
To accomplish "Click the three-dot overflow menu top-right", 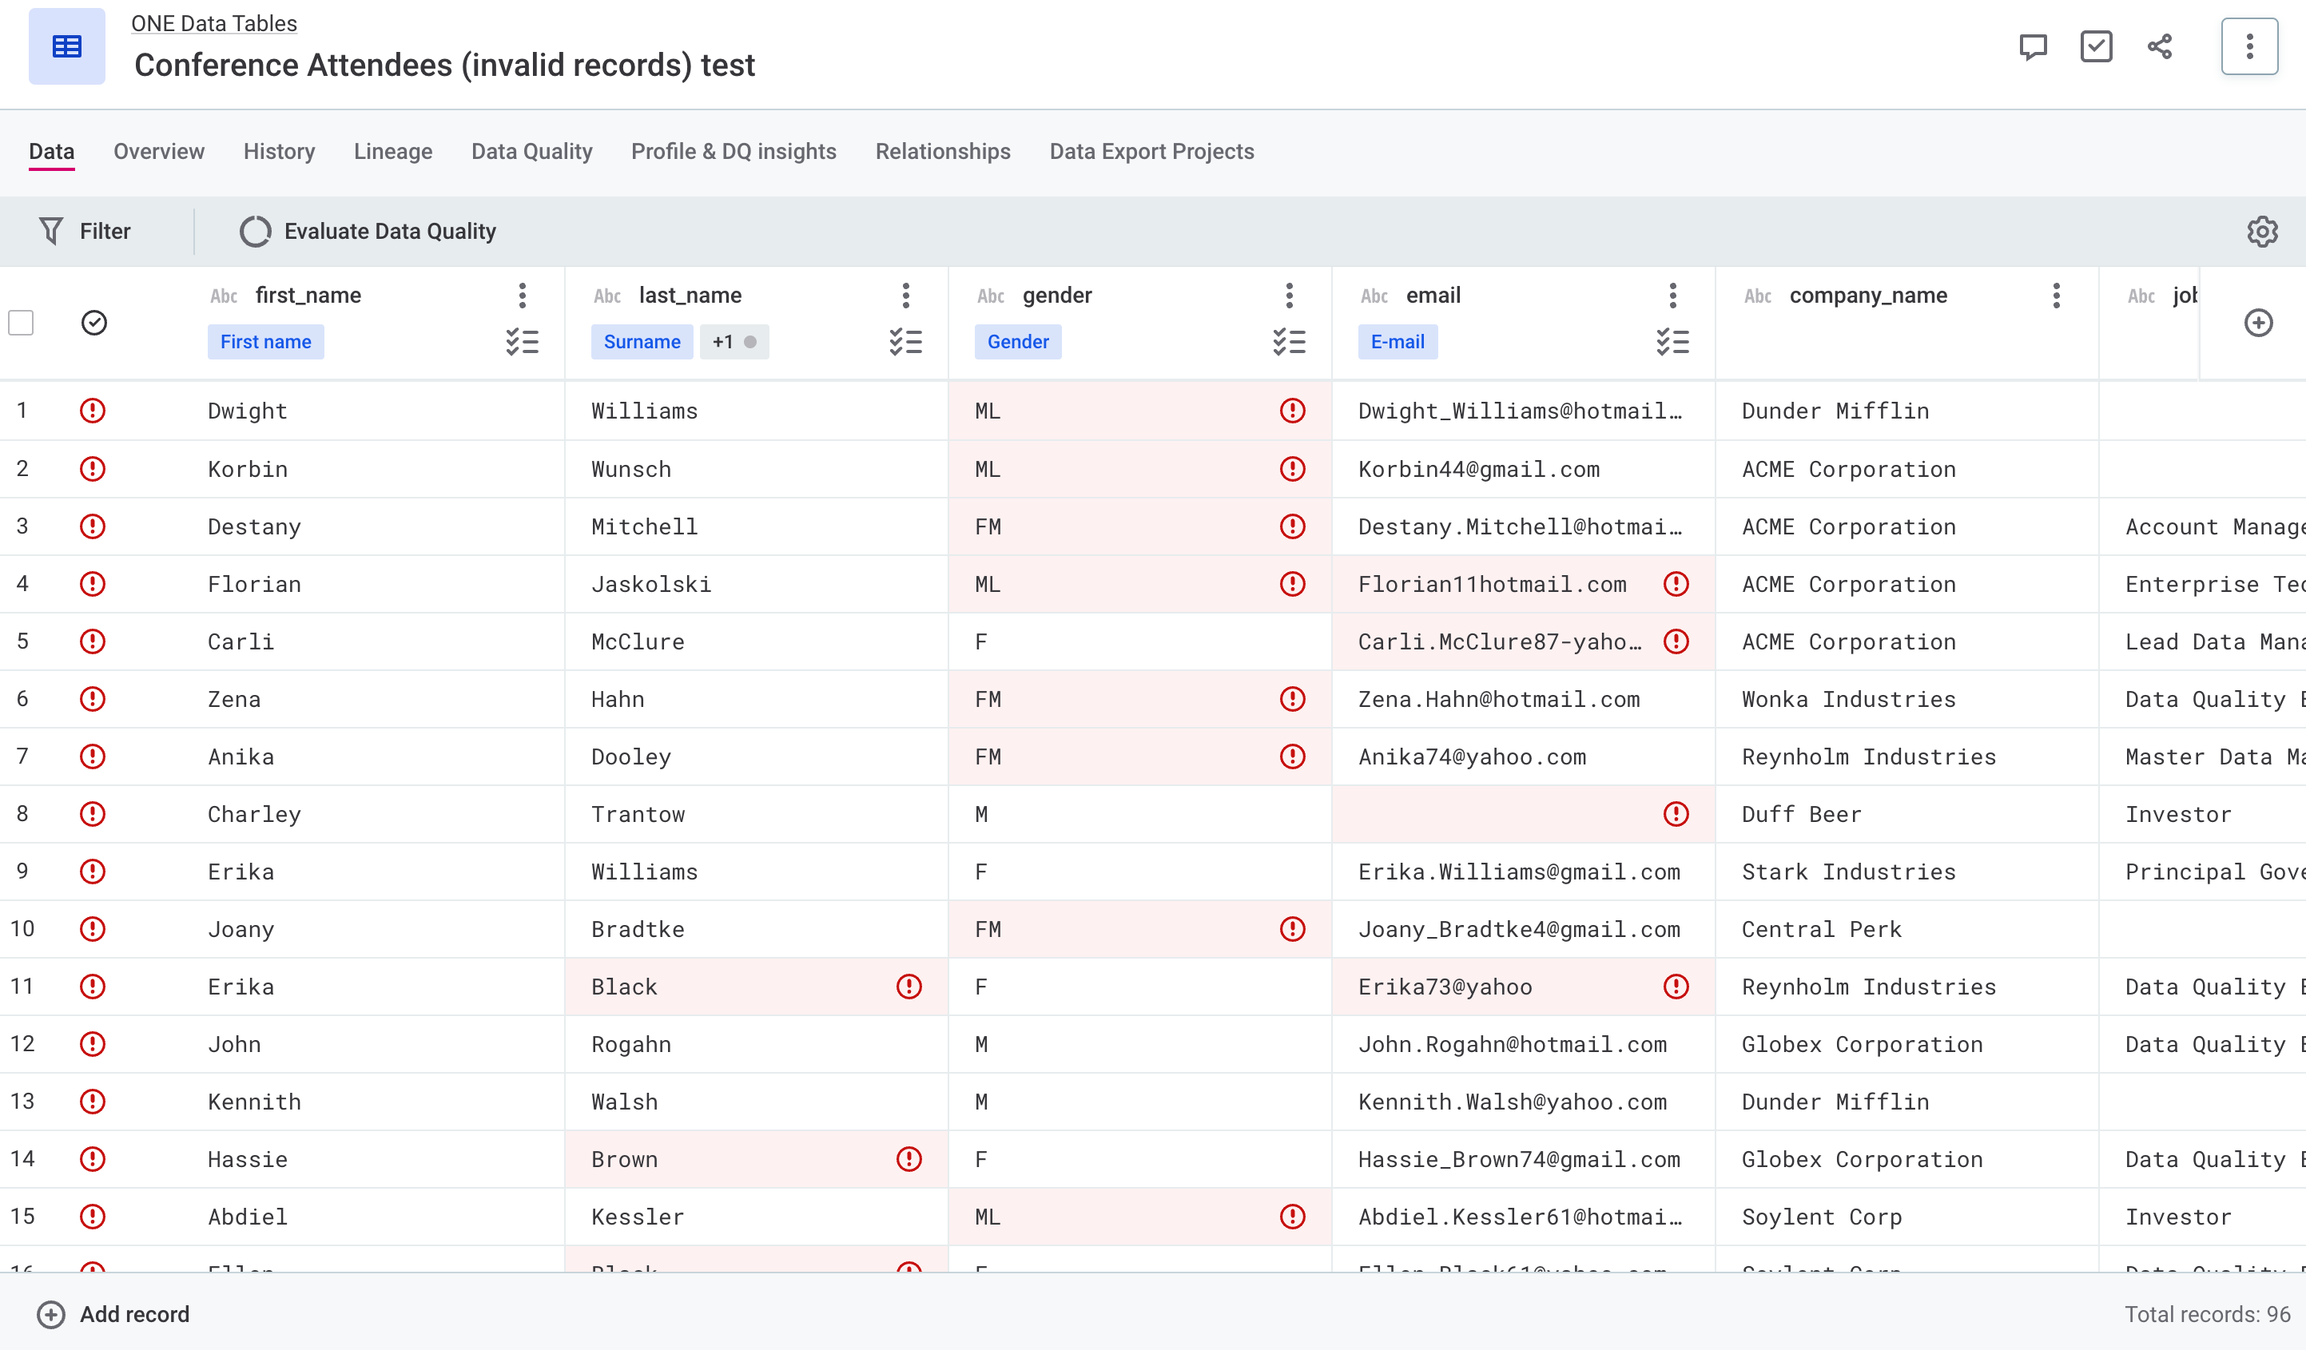I will (x=2250, y=46).
